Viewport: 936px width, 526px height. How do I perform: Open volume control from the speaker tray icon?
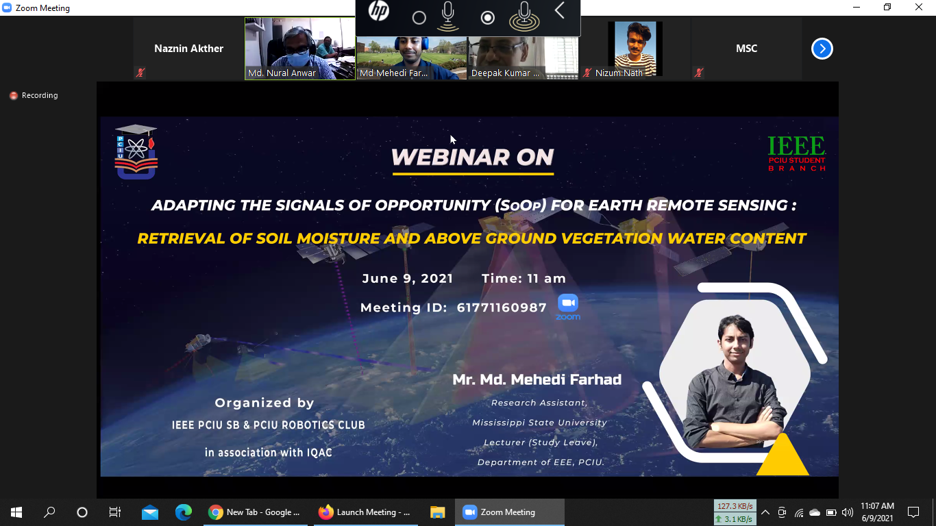pyautogui.click(x=848, y=512)
